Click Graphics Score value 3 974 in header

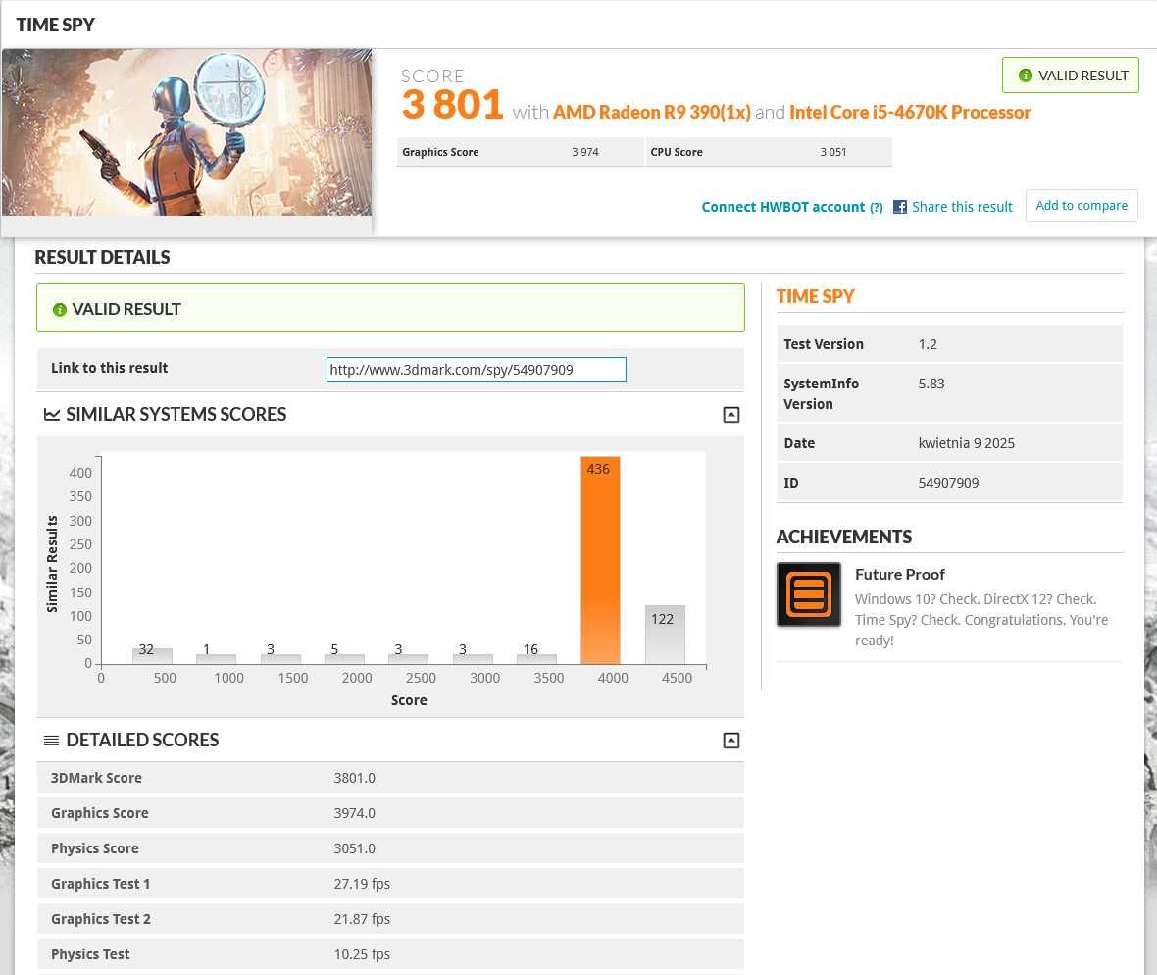[585, 152]
